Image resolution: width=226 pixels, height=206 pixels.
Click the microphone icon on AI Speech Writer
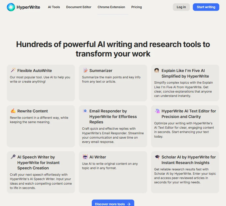[13, 157]
